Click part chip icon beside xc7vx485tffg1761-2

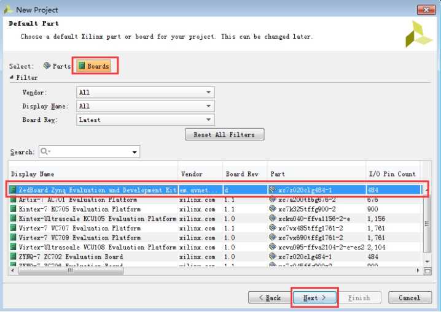[x=273, y=228]
